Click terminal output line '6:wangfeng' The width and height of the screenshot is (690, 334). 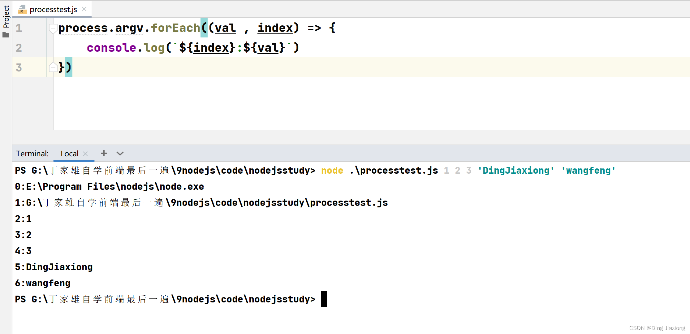(x=43, y=283)
